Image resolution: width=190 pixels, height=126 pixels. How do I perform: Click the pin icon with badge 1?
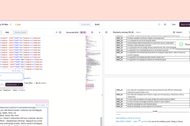[58, 33]
